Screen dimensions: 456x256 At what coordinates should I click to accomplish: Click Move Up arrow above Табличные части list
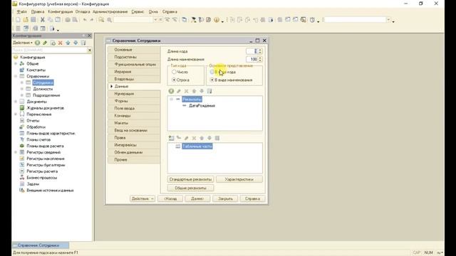tap(202, 138)
